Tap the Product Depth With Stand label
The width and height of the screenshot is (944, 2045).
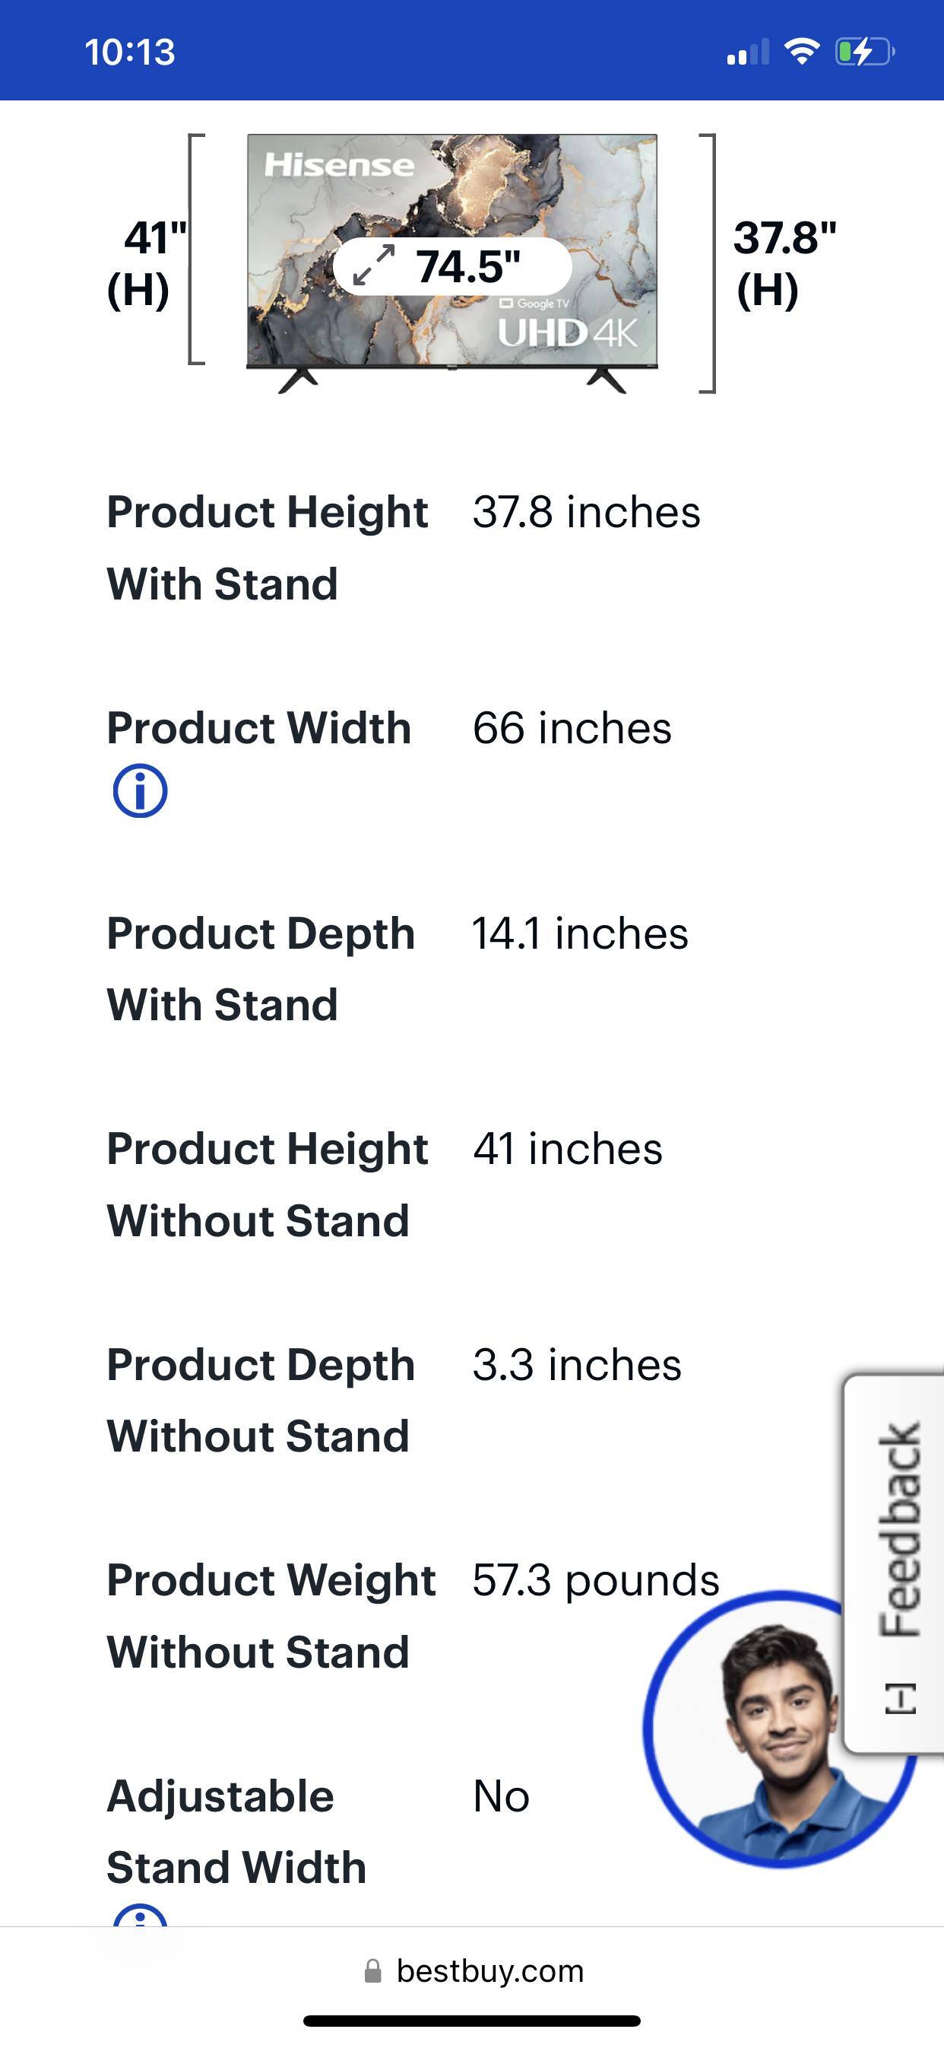[261, 968]
